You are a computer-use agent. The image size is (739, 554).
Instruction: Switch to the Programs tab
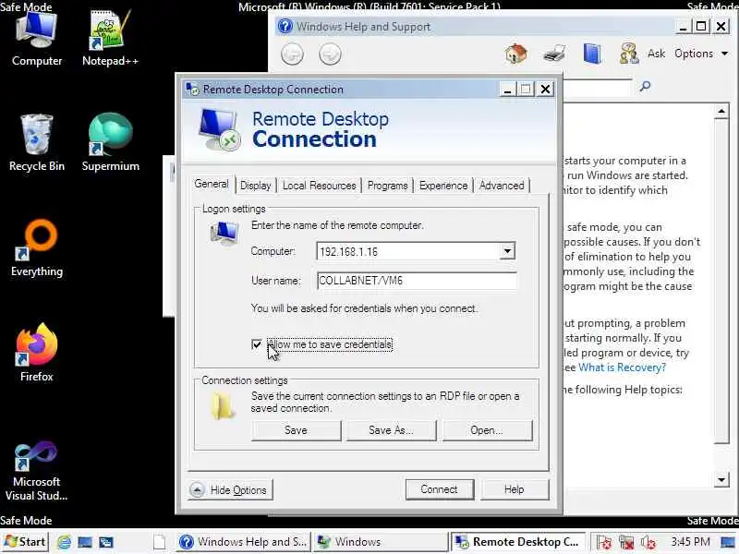[x=387, y=186]
